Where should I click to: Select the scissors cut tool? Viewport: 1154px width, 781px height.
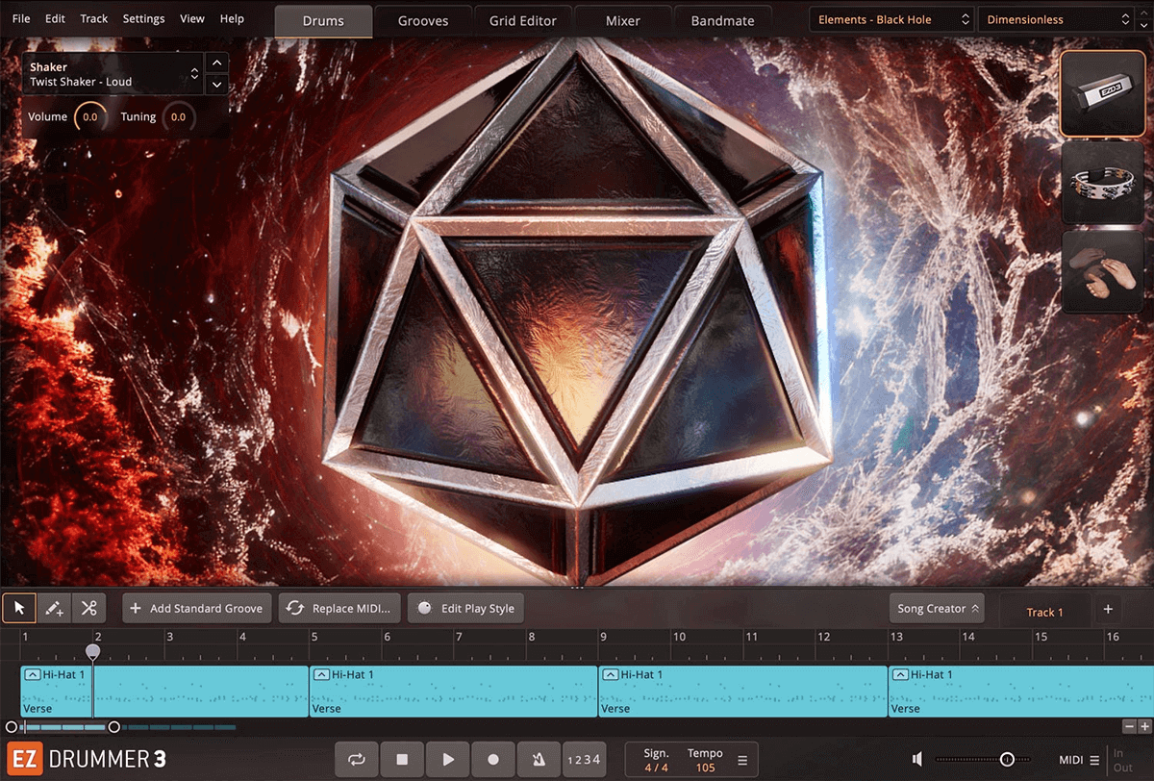click(x=88, y=608)
